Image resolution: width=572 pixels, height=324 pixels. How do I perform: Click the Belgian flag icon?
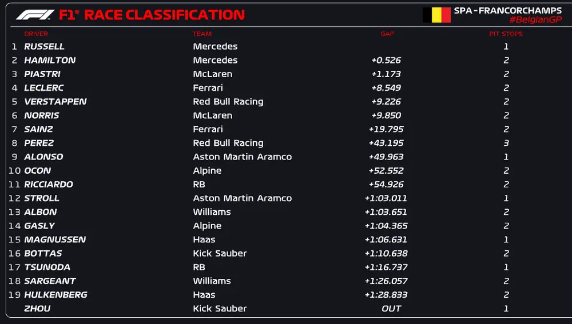coord(436,15)
